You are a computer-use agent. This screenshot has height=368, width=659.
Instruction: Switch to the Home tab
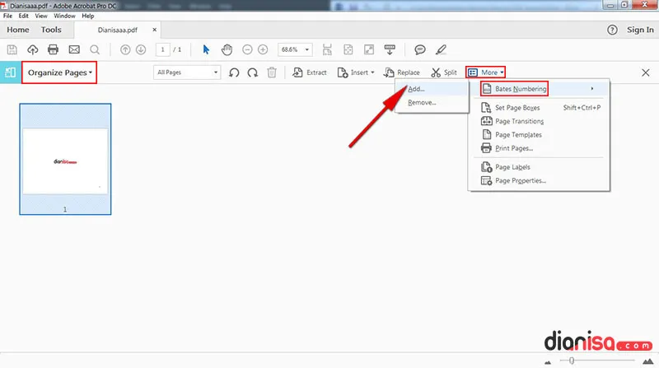tap(18, 30)
